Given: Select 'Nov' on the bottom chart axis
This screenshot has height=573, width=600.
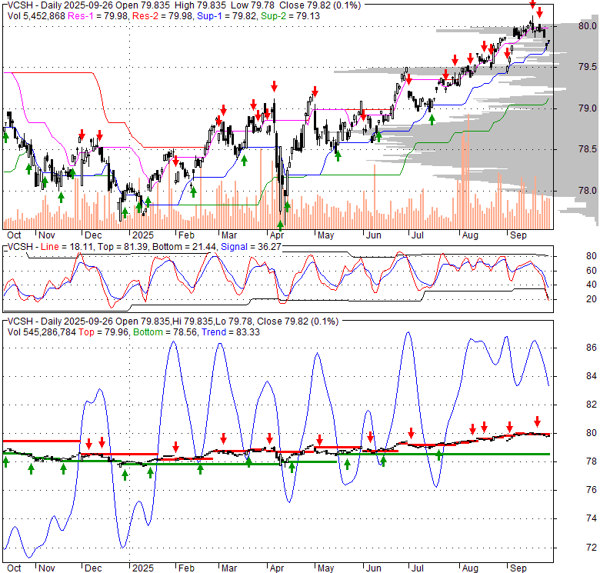Looking at the screenshot, I should click(47, 568).
